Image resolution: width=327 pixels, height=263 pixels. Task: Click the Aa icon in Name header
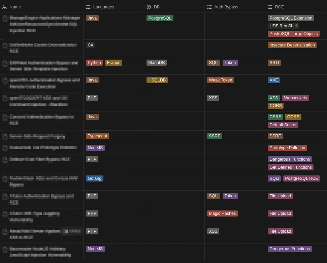coord(5,7)
